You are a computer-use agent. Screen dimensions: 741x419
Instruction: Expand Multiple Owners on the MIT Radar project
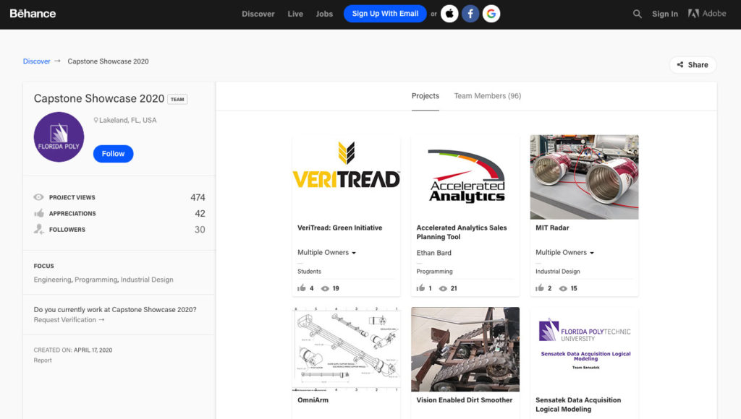564,252
